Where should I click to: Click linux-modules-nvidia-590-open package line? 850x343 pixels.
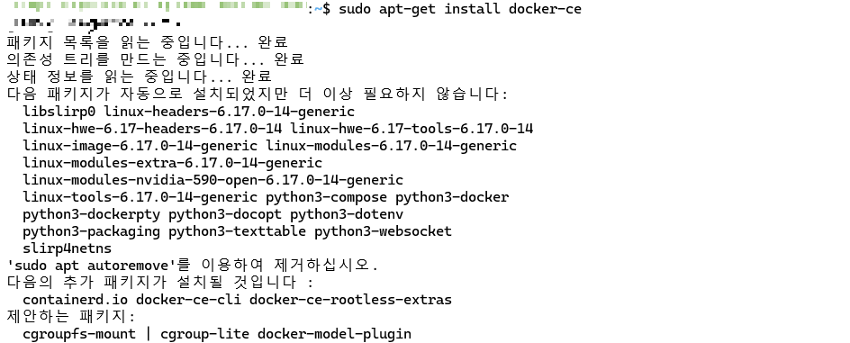[213, 180]
